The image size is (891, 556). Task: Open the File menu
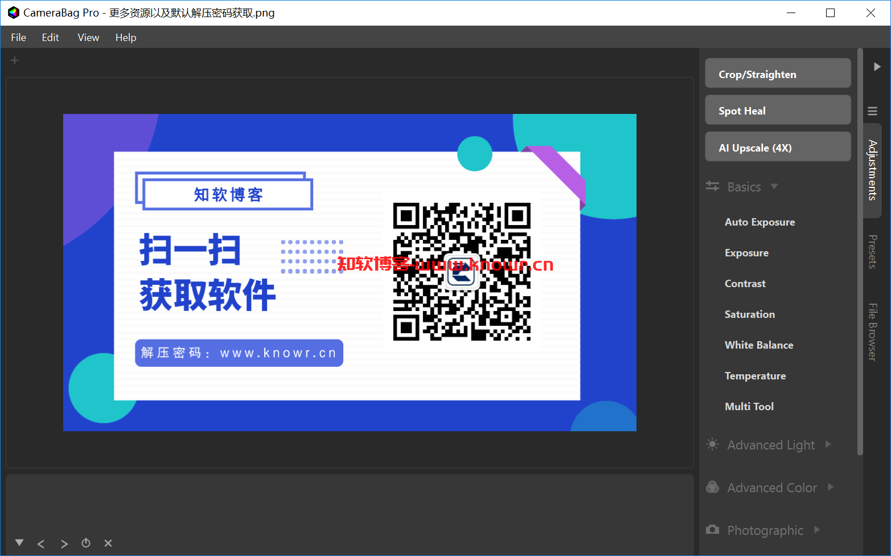click(18, 38)
